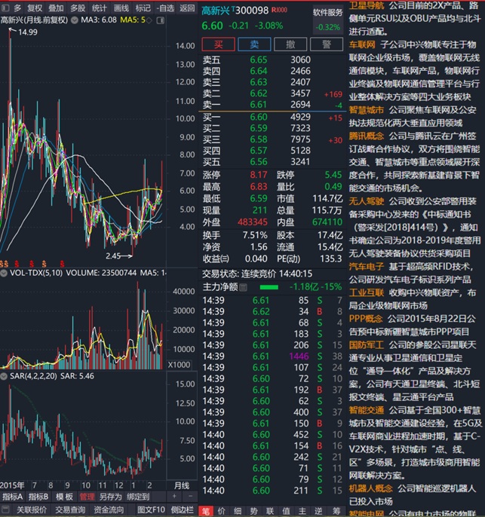The image size is (485, 517).
Task: Open the 腾讯概念 concept link
Action: (367, 136)
